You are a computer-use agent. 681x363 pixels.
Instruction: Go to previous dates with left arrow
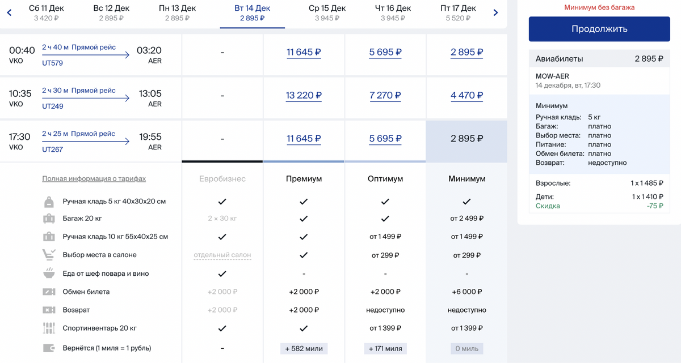tap(9, 12)
